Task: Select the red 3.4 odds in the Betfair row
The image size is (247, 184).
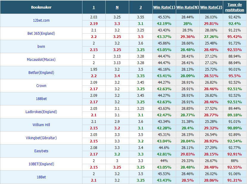Action: click(x=117, y=76)
